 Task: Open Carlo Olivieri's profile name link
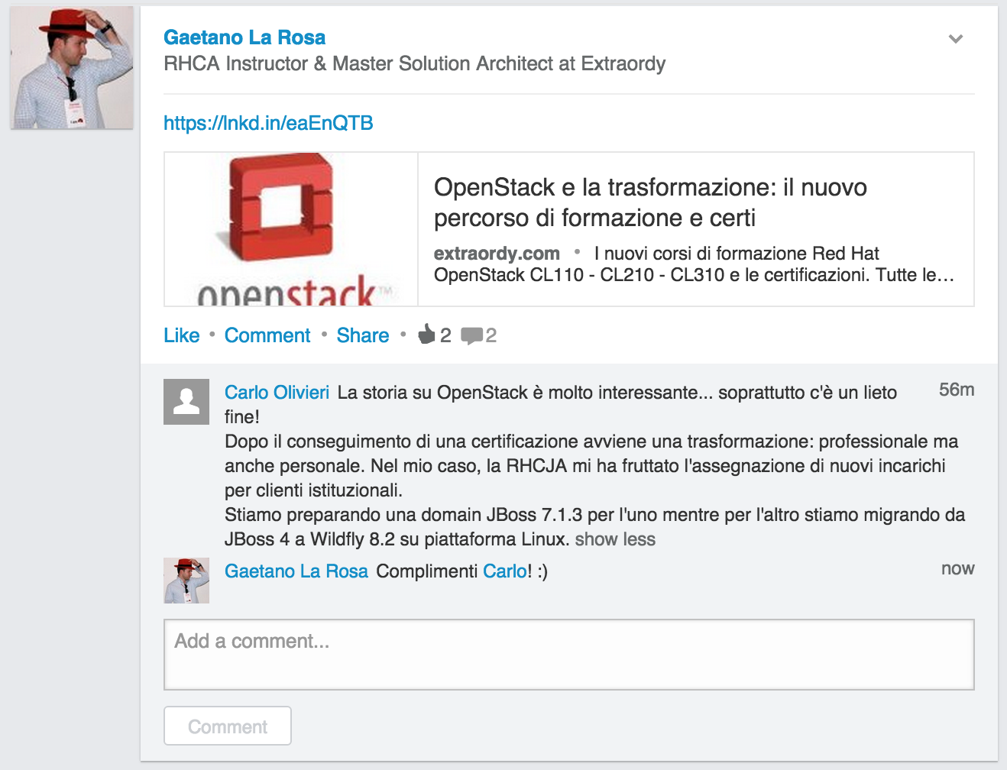pyautogui.click(x=277, y=393)
